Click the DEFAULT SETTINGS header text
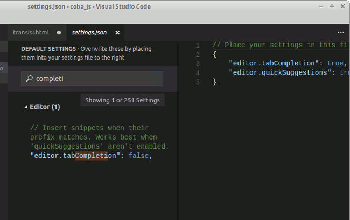This screenshot has height=220, width=350. [48, 49]
